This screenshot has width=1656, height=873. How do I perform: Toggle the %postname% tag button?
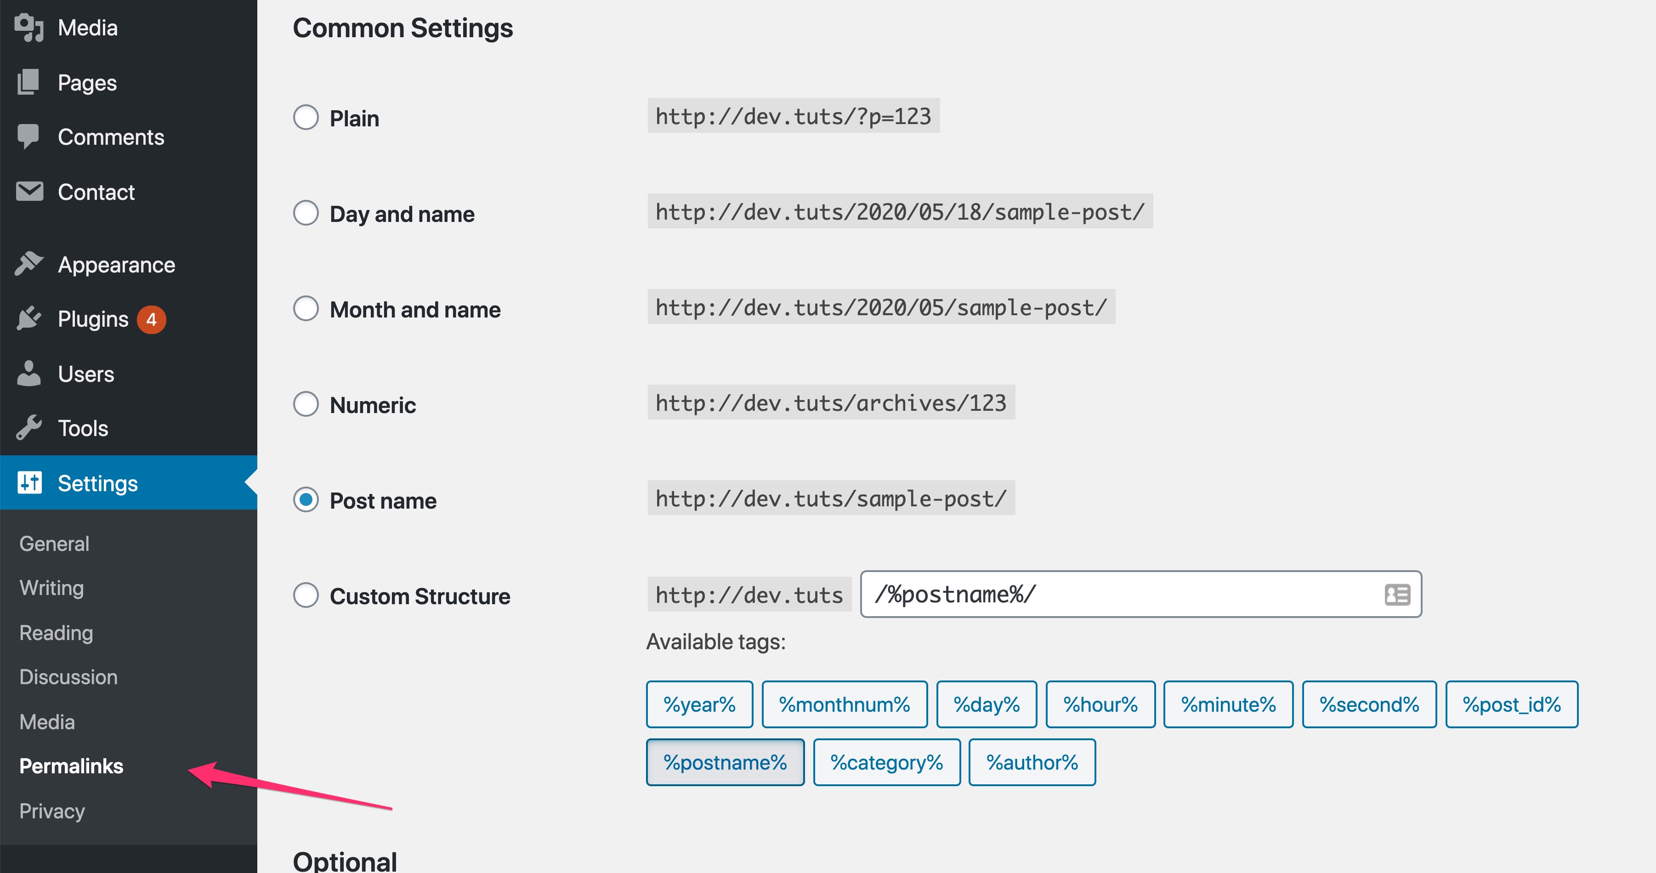[725, 762]
